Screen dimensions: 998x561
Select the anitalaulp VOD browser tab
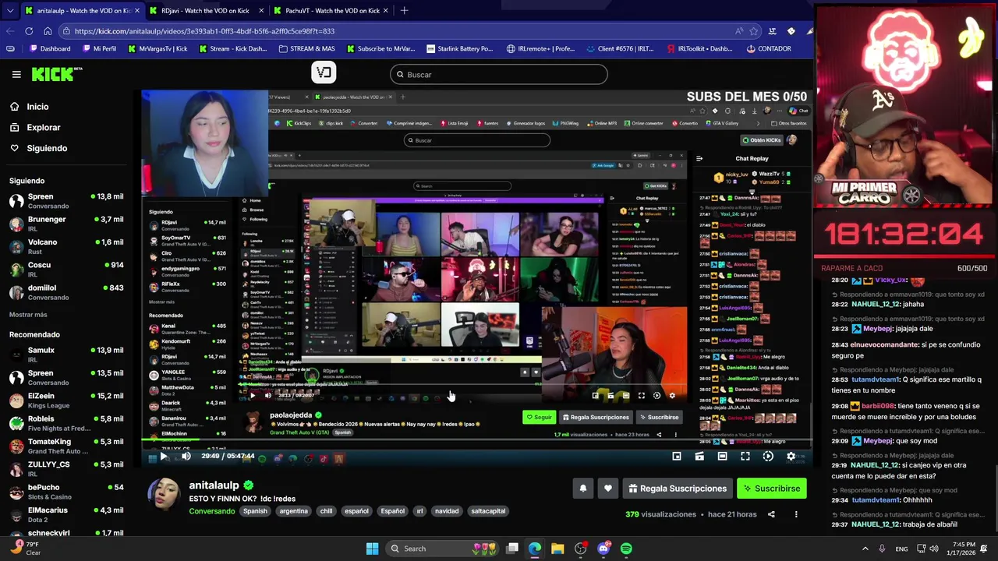(x=83, y=11)
